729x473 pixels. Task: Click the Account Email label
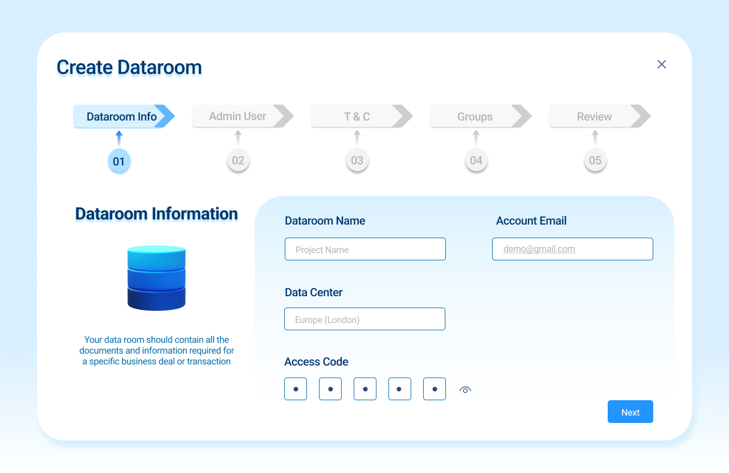[531, 221]
